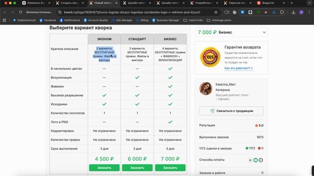Click 'Связаться с продавцом' button
The height and width of the screenshot is (176, 314).
coord(231,111)
